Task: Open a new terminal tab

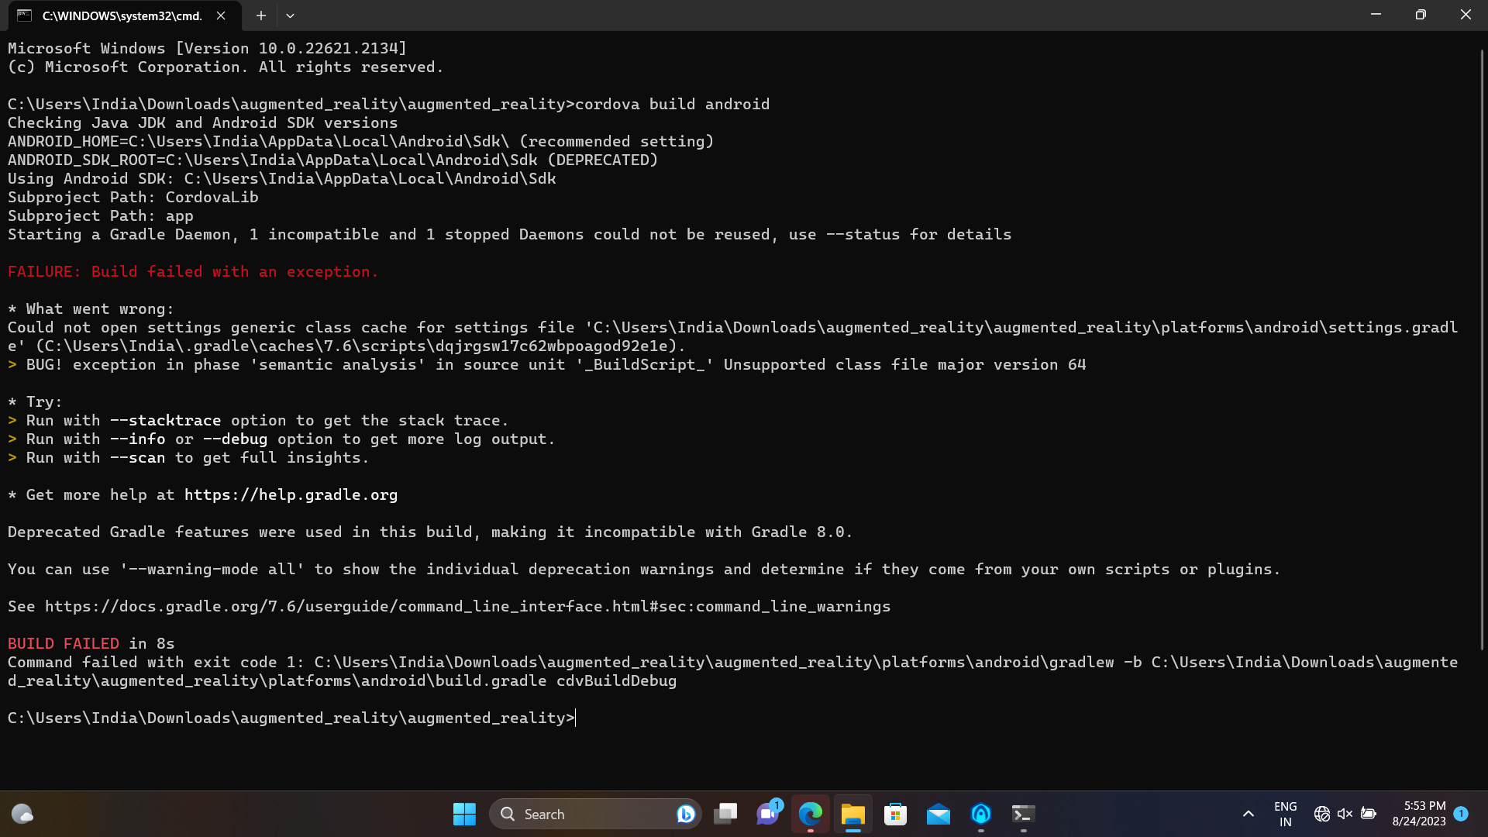Action: pyautogui.click(x=261, y=15)
